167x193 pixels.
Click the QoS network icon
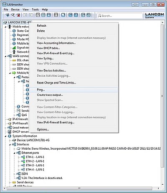tap(18, 115)
